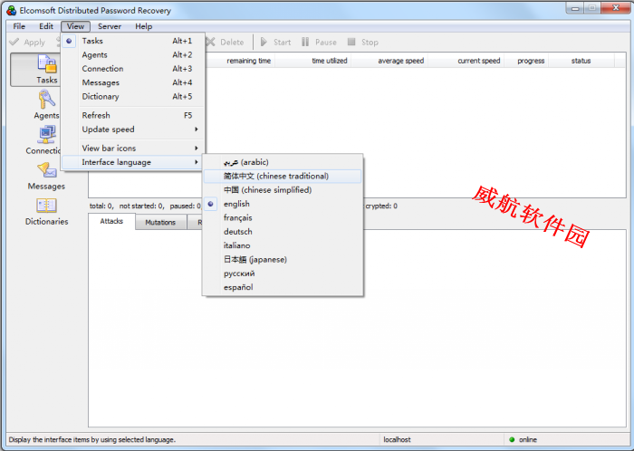The height and width of the screenshot is (451, 634).
Task: Select italiano interface language
Action: pos(283,245)
